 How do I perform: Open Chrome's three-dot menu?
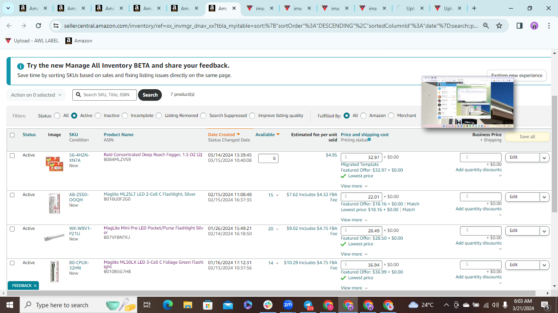(549, 26)
